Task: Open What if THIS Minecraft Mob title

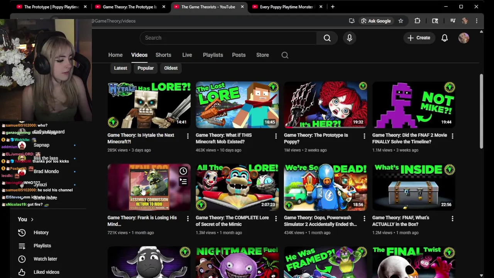Action: click(x=223, y=138)
